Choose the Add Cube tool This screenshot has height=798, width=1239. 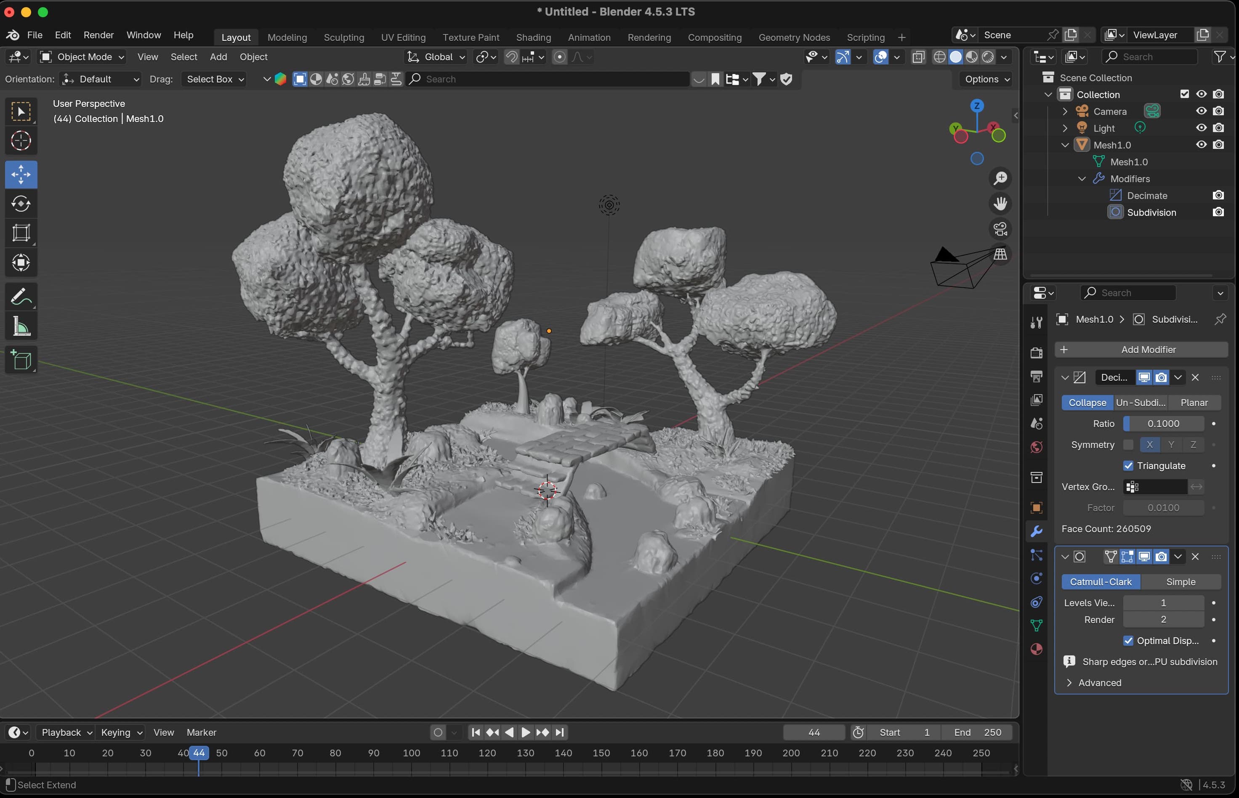21,360
